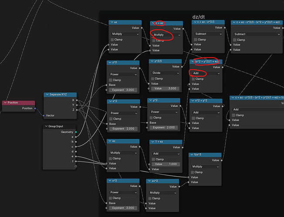284x217 pixels.
Task: Click the Value output socket of x^3 node
Action: tap(140, 186)
